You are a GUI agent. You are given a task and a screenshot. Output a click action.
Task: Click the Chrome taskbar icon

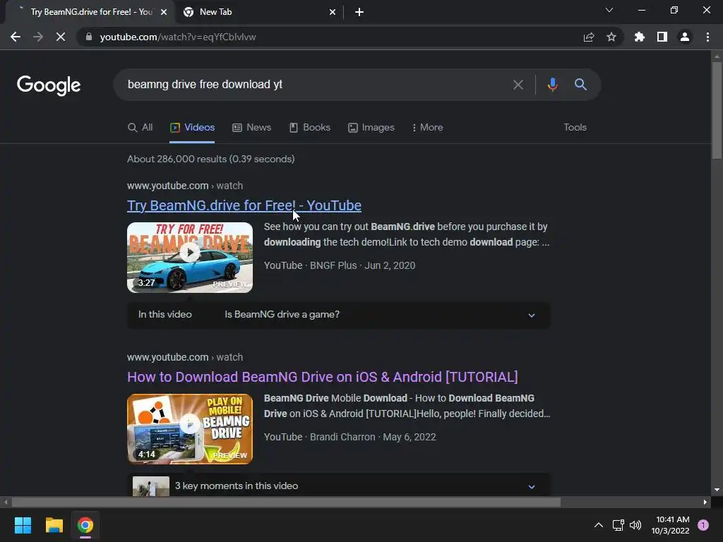coord(85,525)
